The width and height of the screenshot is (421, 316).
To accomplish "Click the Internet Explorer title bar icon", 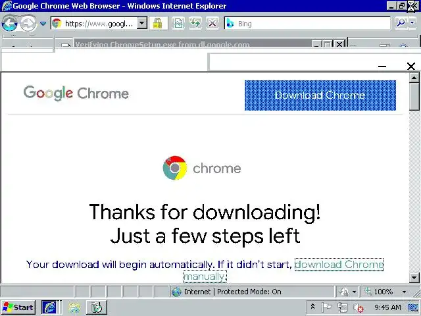I will click(7, 6).
